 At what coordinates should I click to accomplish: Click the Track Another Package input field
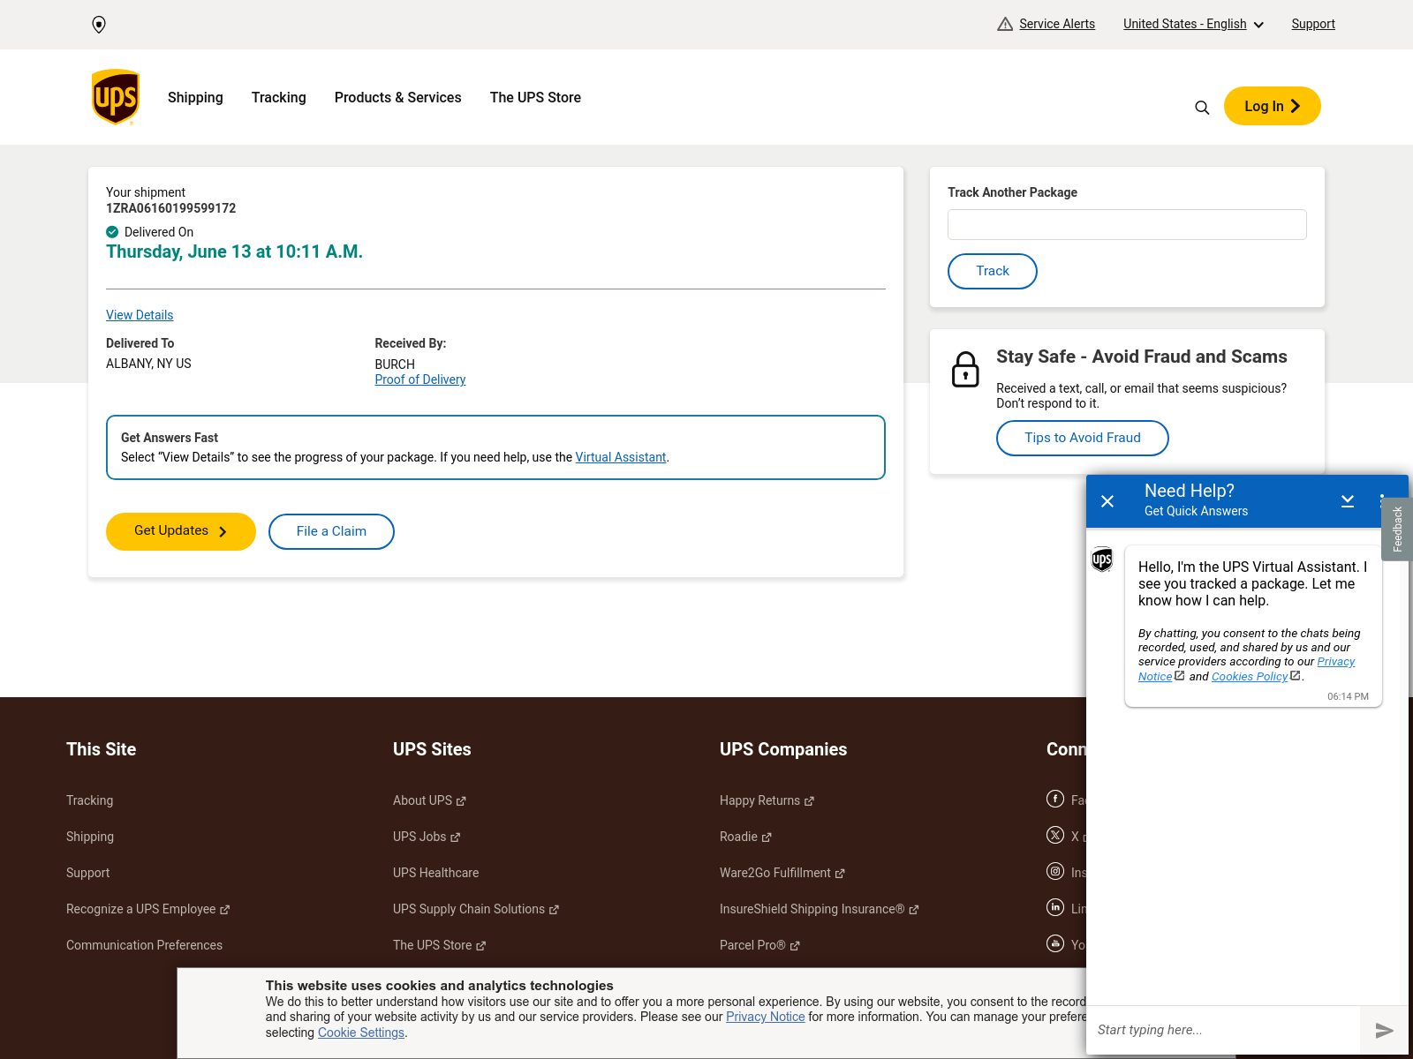(1127, 224)
